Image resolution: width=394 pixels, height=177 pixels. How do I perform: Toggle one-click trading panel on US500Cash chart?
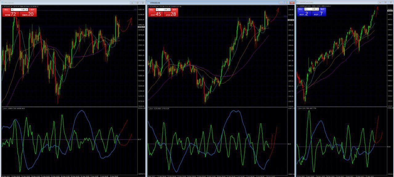tap(298, 6)
